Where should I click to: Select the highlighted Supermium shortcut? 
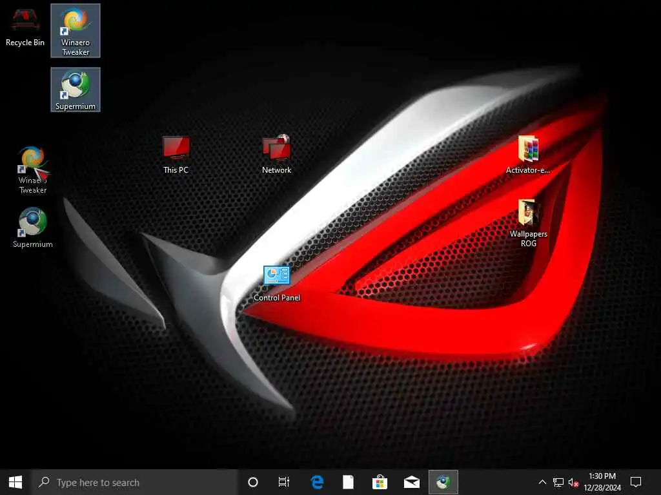[76, 90]
